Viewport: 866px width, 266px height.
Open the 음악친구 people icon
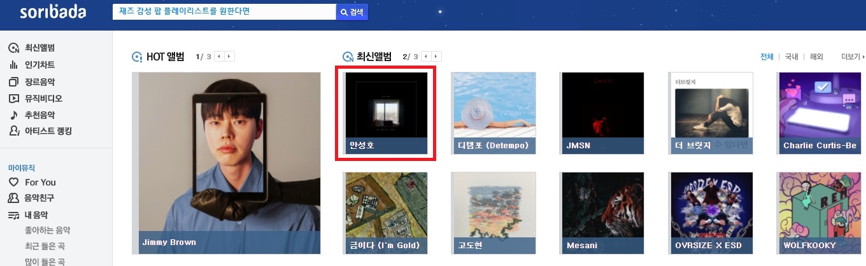pyautogui.click(x=13, y=199)
